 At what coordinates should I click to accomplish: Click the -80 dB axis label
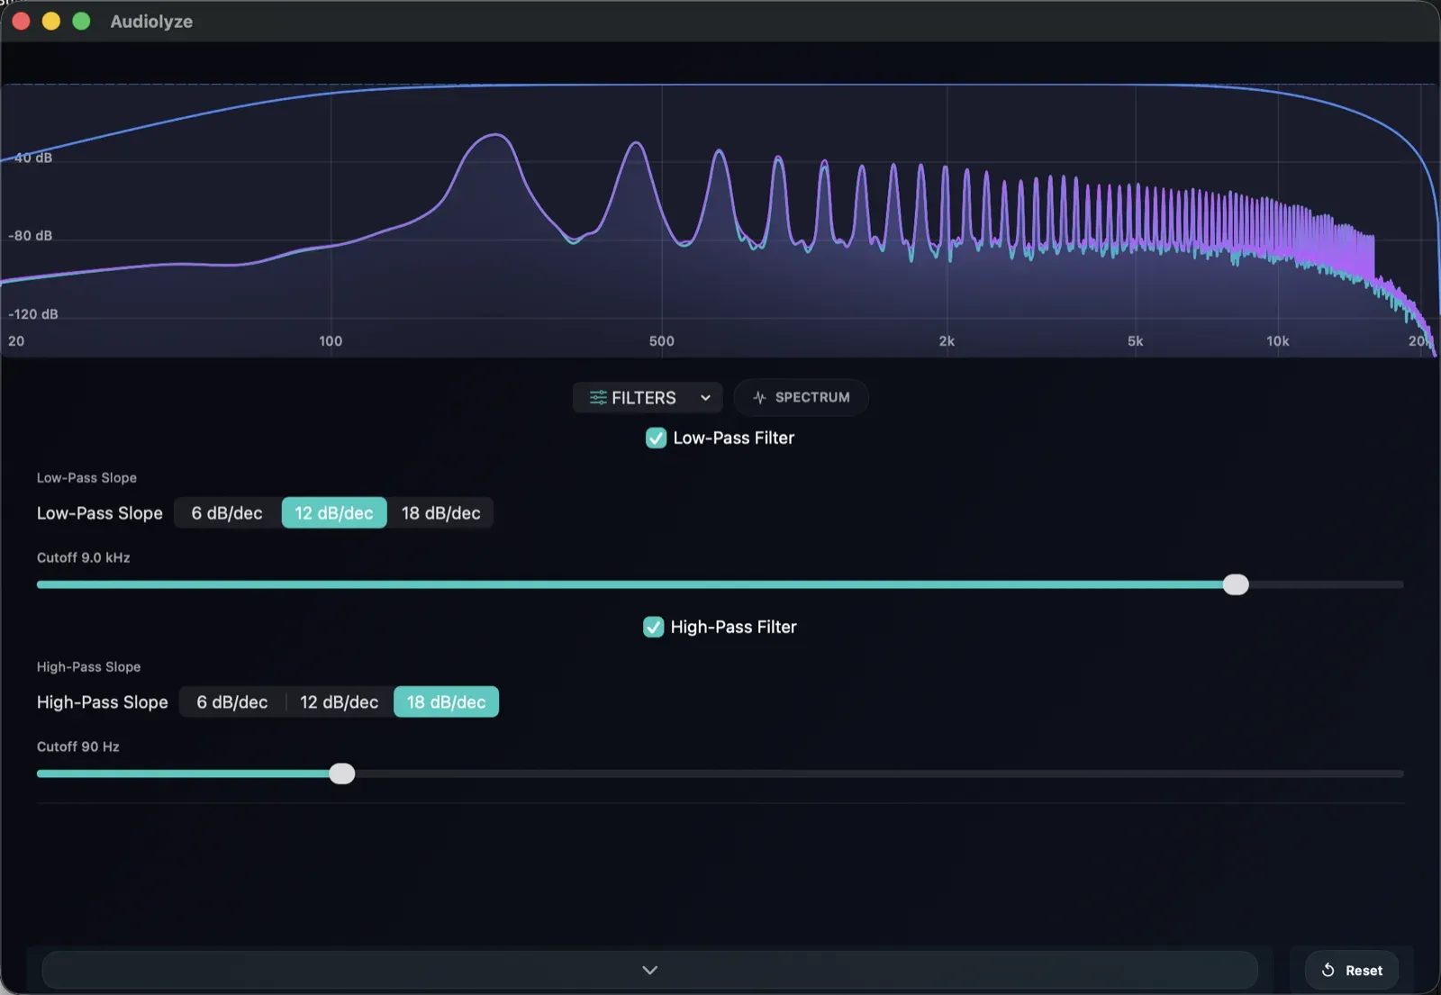click(31, 236)
